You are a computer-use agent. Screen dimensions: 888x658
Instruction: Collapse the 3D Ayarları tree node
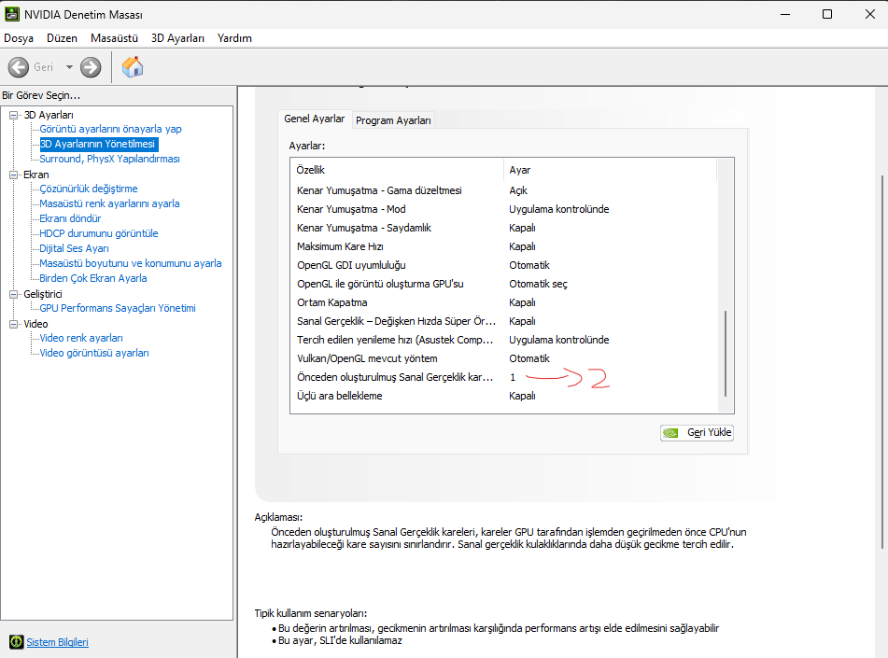tap(14, 115)
